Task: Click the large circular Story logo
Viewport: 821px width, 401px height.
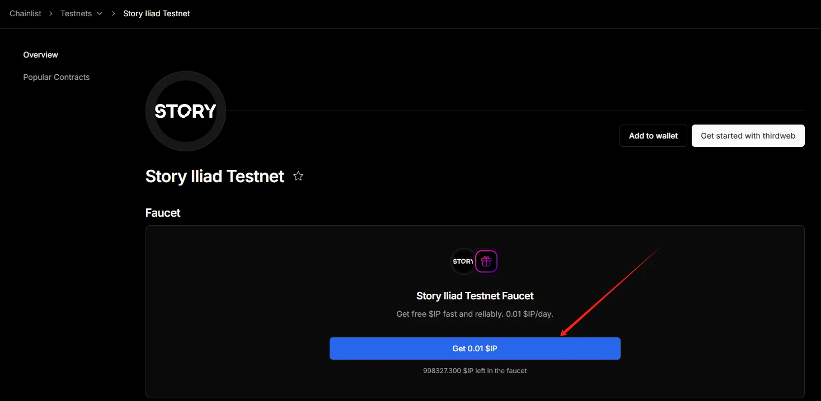Action: (185, 111)
